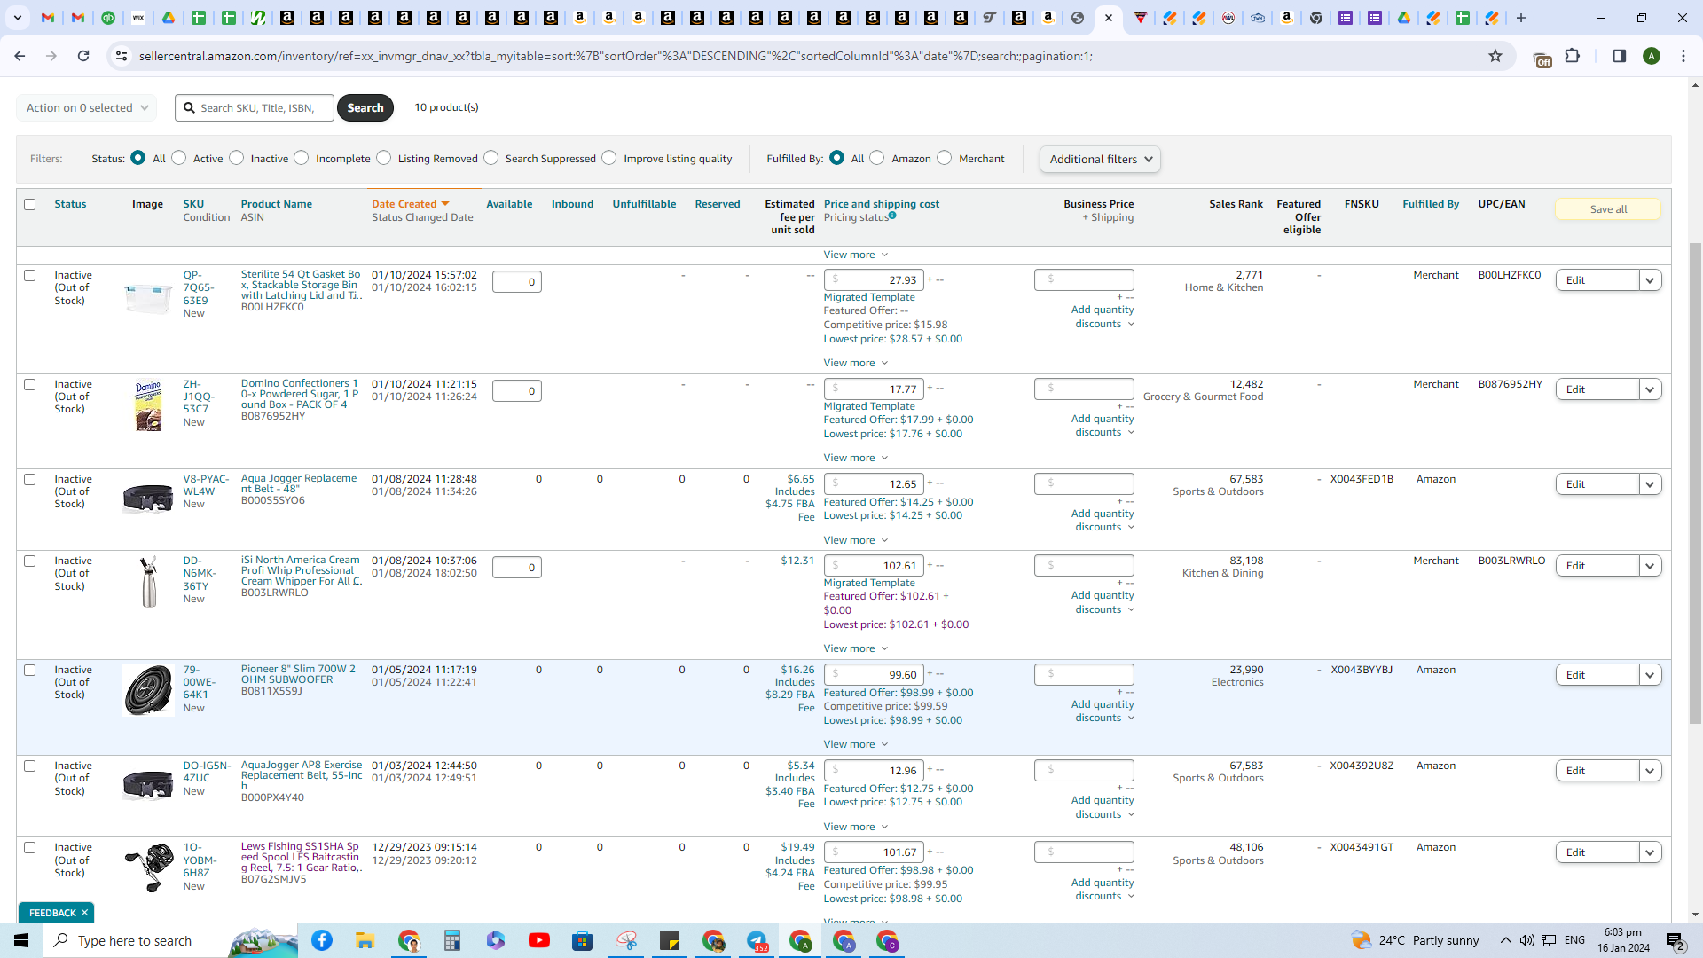
Task: Click the page vertical scrollbar
Action: [x=1695, y=483]
